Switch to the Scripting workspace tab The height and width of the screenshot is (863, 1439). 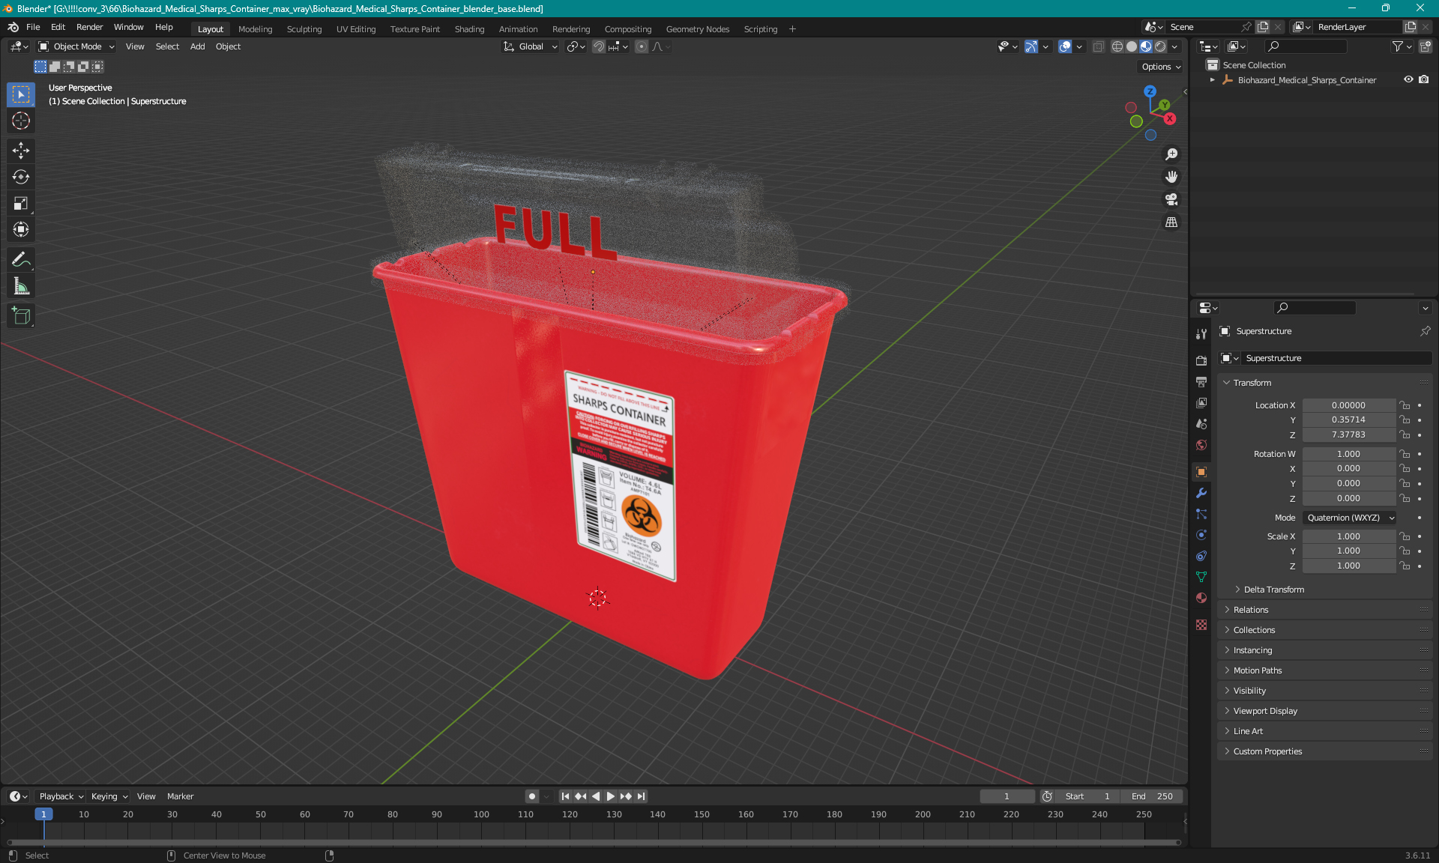(760, 29)
